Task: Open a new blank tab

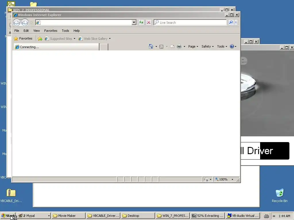Action: point(104,47)
